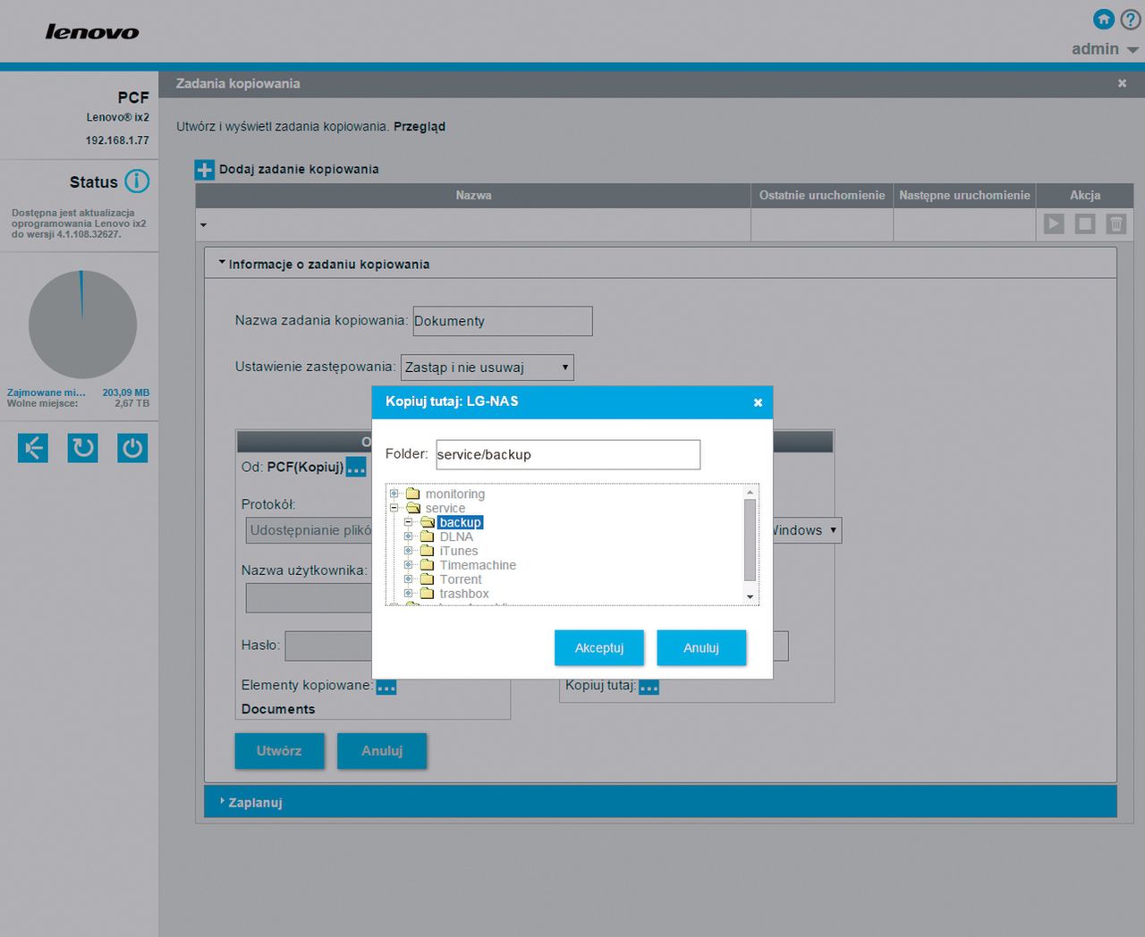Image resolution: width=1145 pixels, height=937 pixels.
Task: Select the Timemachine folder
Action: (478, 565)
